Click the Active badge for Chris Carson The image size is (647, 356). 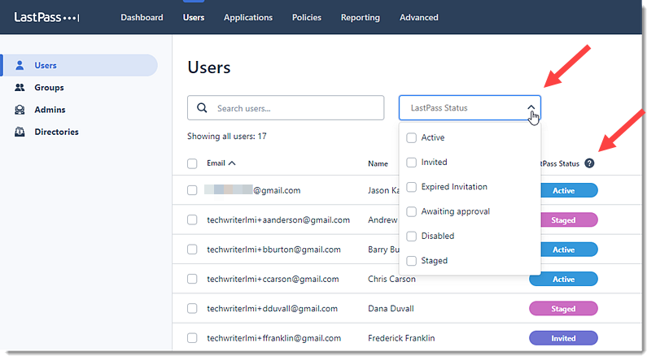pyautogui.click(x=563, y=279)
